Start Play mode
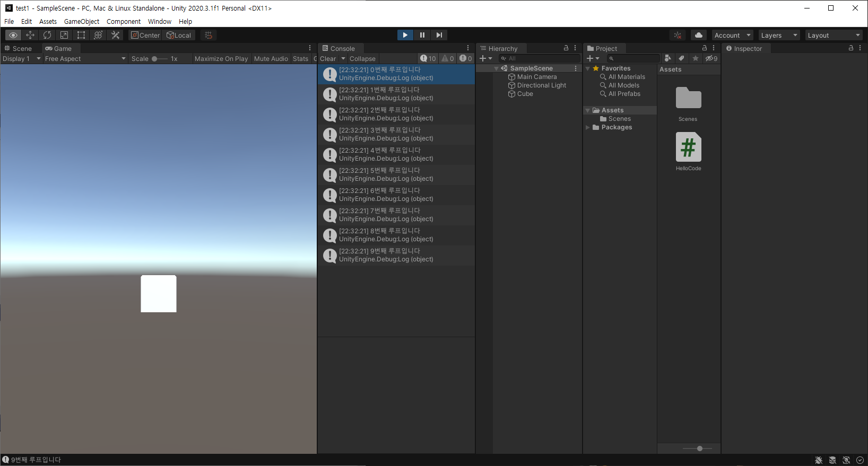The height and width of the screenshot is (466, 868). click(x=405, y=35)
